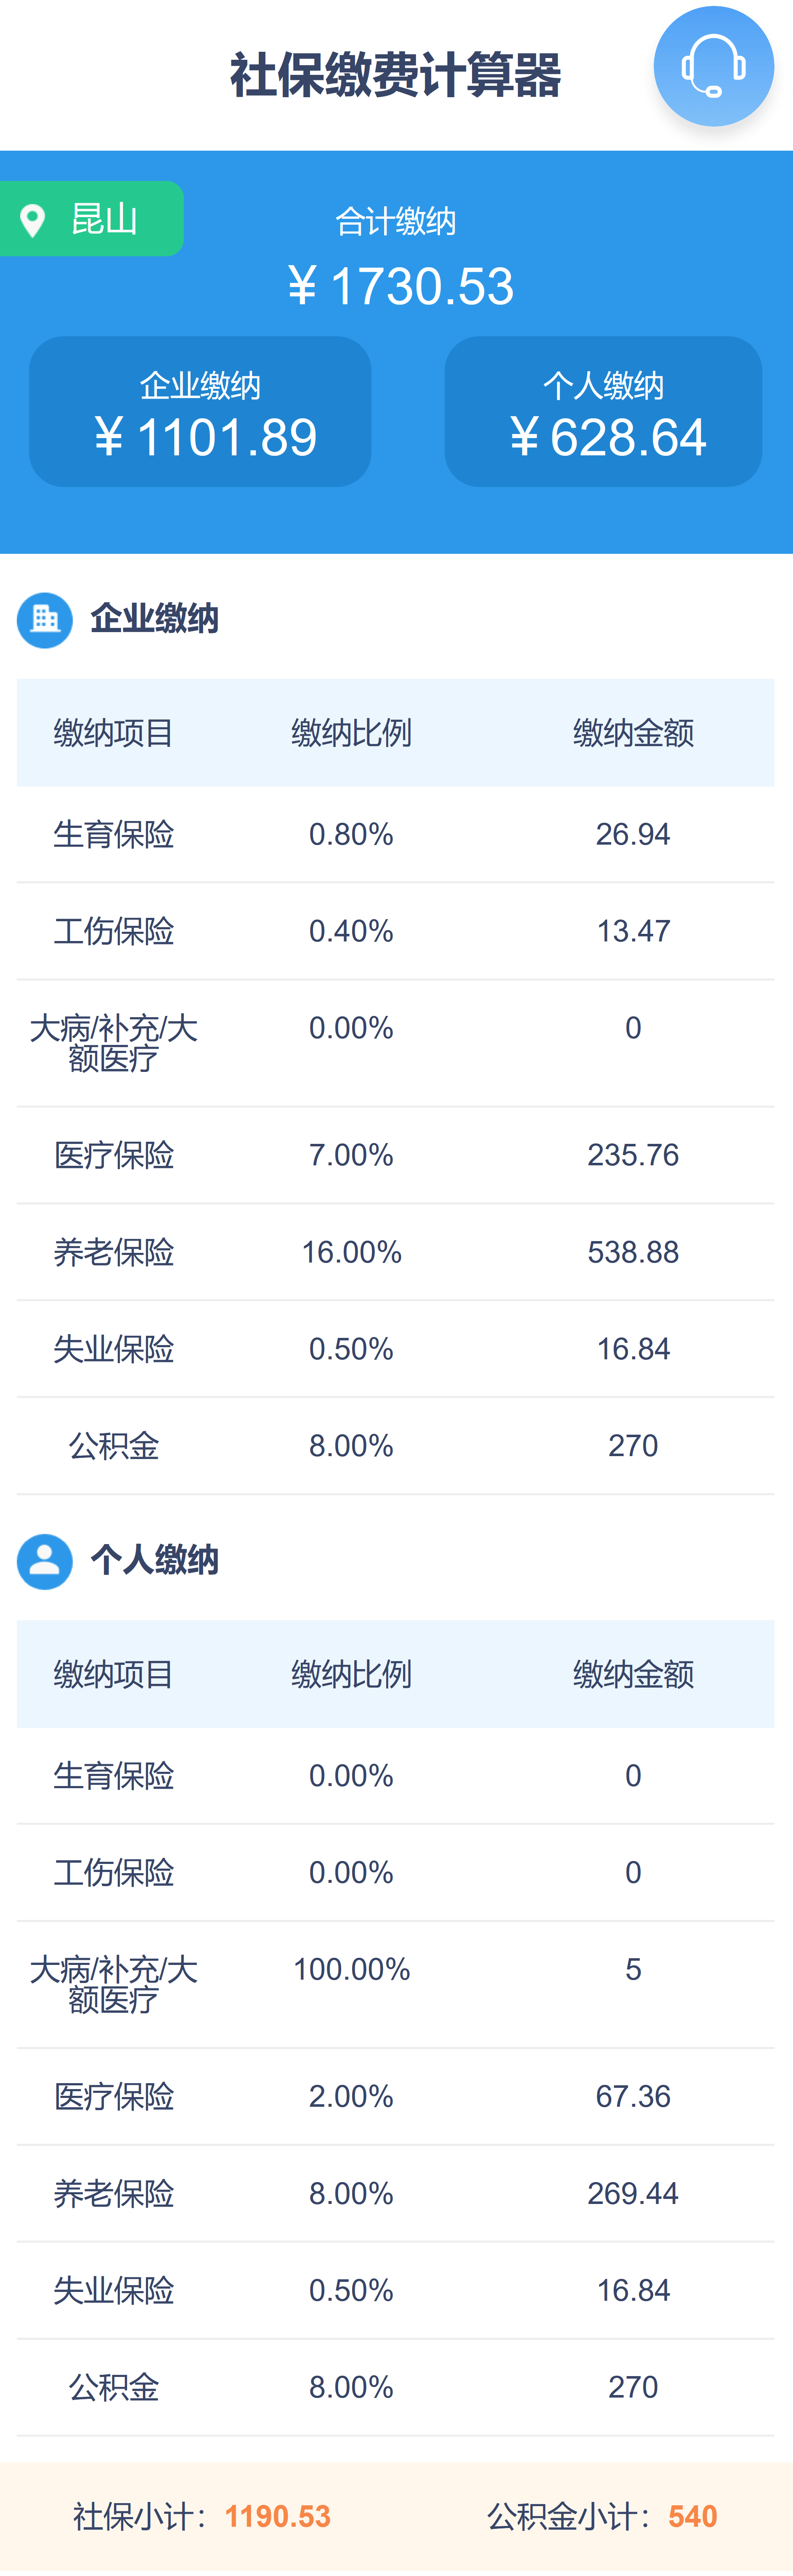This screenshot has width=793, height=2576.
Task: Click the personal user avatar icon
Action: [x=45, y=1561]
